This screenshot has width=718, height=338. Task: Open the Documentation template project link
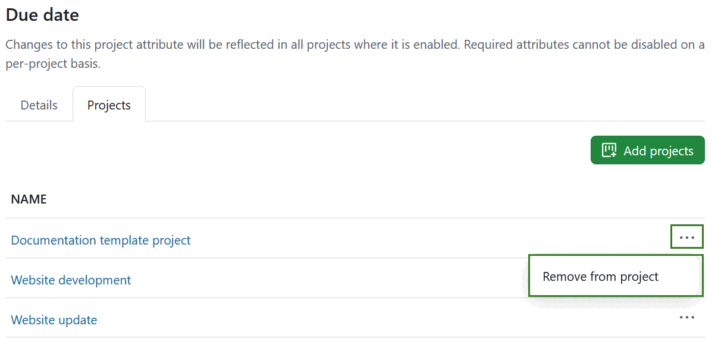[101, 240]
